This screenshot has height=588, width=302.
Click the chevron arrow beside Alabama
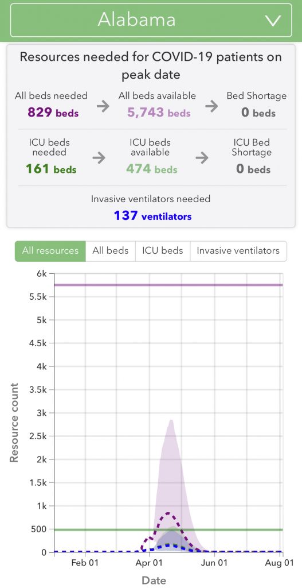[273, 21]
